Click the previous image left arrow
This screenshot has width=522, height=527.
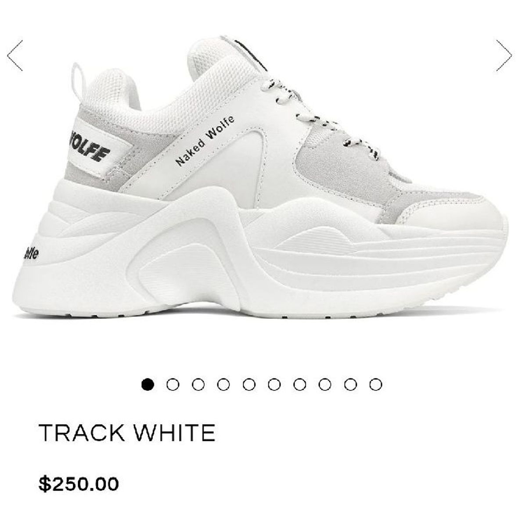[14, 55]
